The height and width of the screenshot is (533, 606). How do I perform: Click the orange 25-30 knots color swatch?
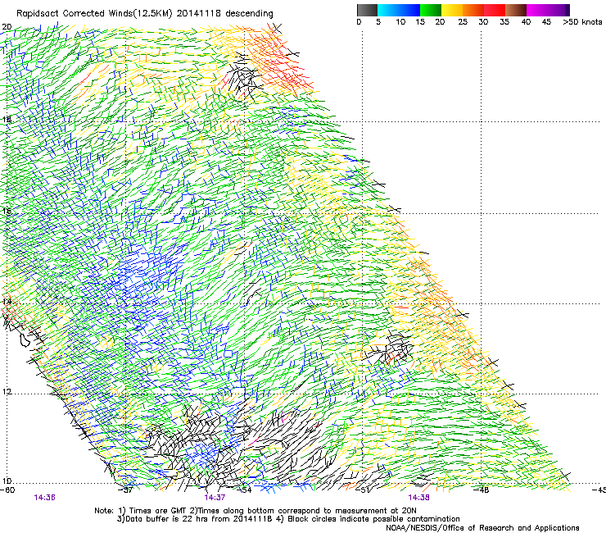tap(473, 10)
